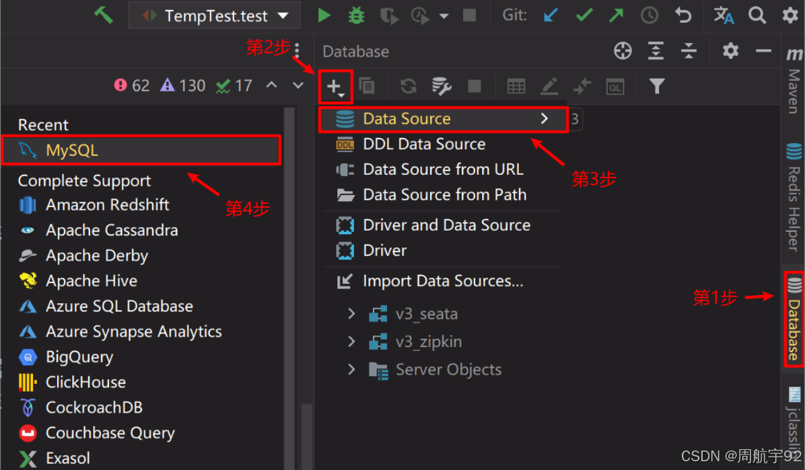The image size is (805, 470).
Task: Commit changes with the green Git checkmark
Action: (584, 15)
